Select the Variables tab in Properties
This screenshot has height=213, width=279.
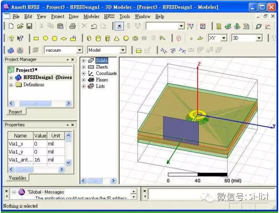[x=17, y=178]
